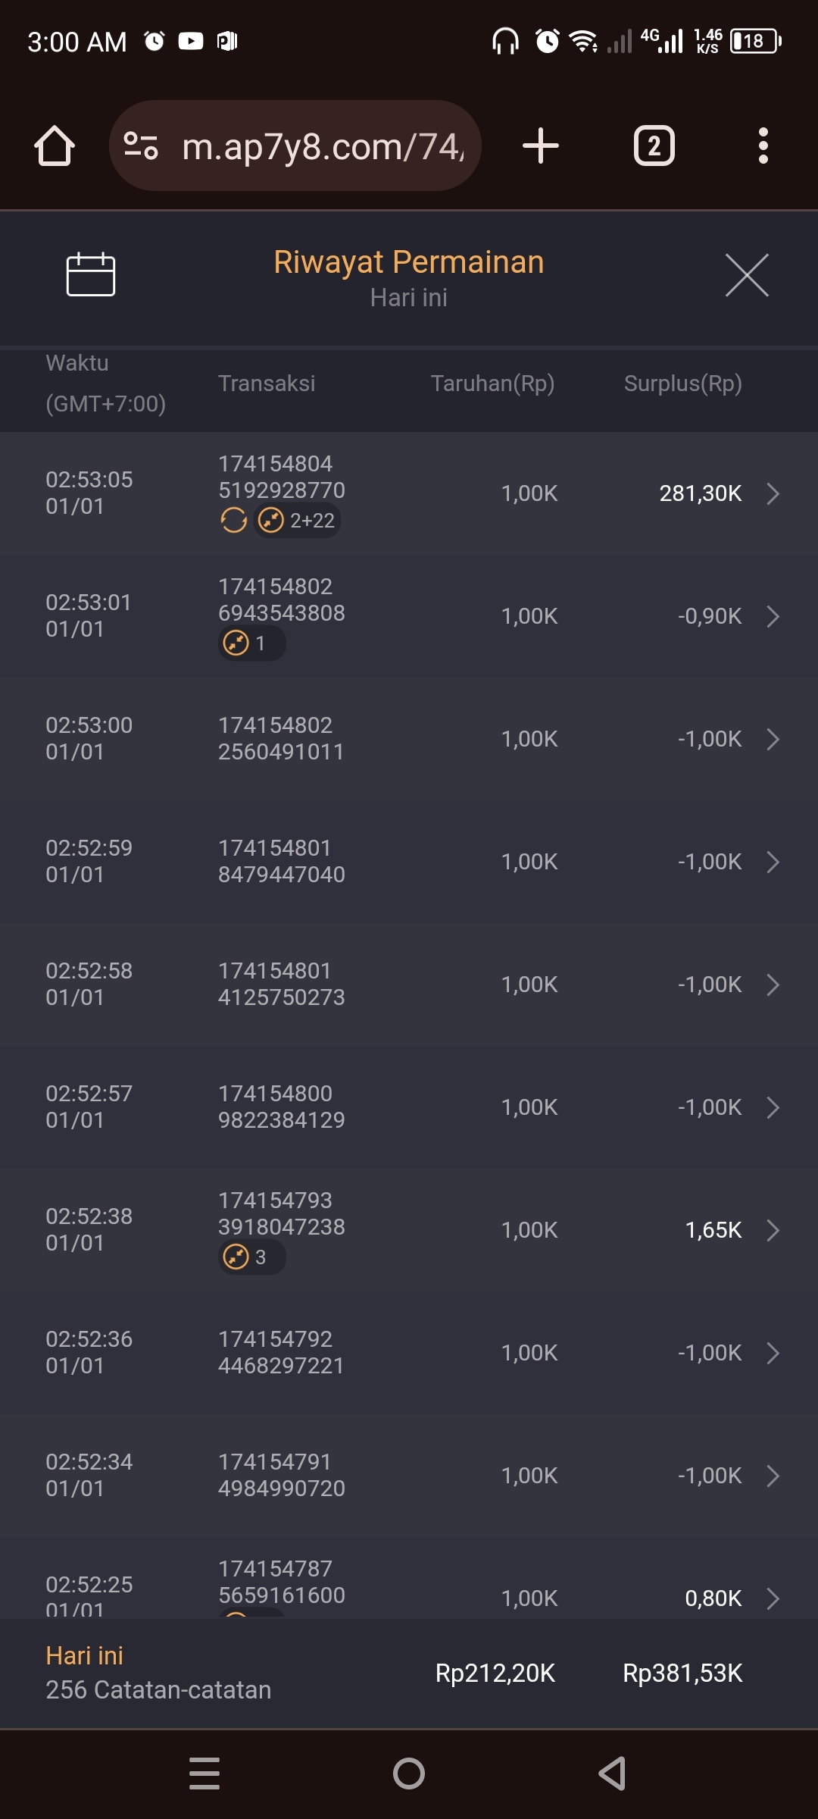Tap the badge labeled 1 on 02:53:01 row
Screen dimensions: 818x1819
coord(251,643)
